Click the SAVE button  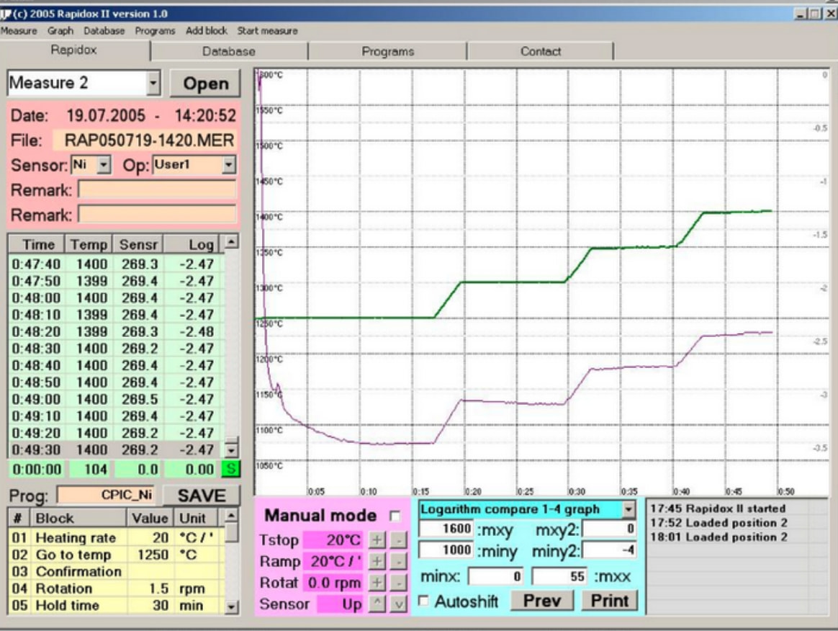point(202,495)
